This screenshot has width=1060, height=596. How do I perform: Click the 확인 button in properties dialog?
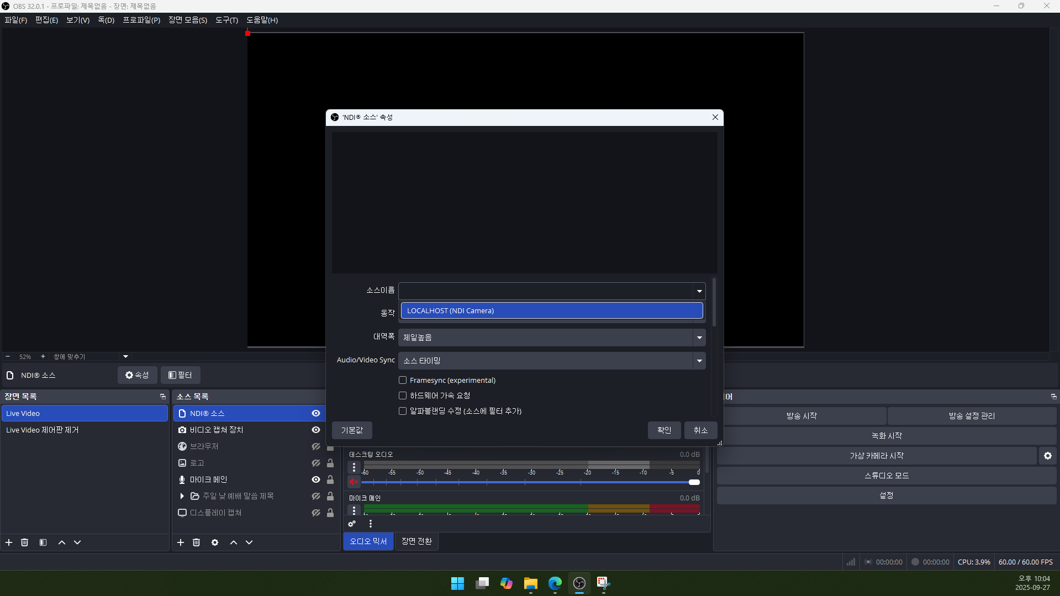point(664,430)
